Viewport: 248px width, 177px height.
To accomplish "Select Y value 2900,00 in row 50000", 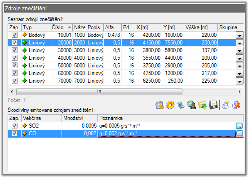I will [173, 66].
